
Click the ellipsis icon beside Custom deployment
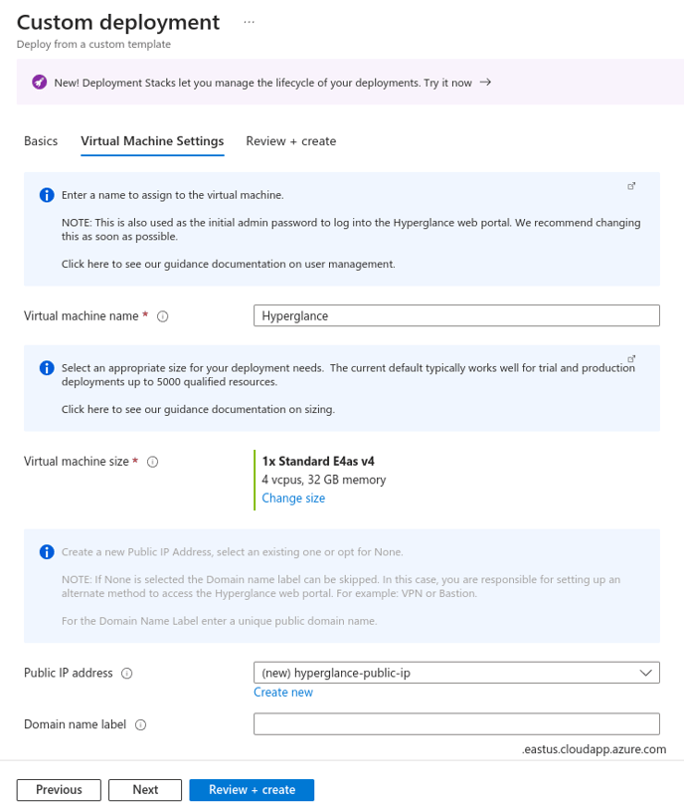(x=249, y=22)
